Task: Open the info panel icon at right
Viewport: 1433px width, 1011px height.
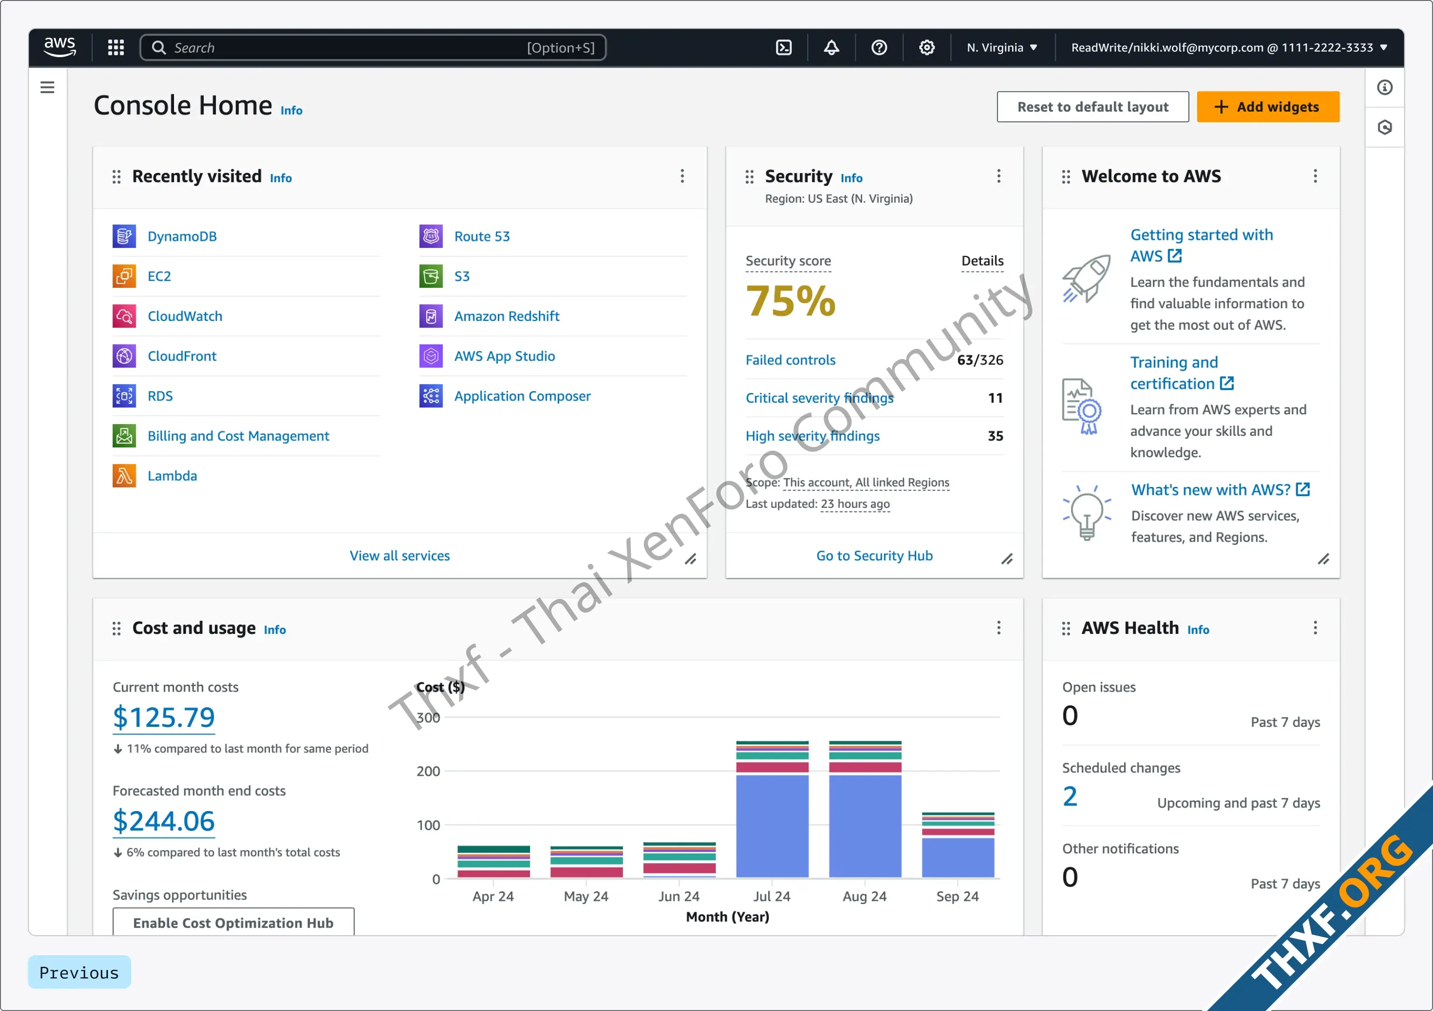Action: [x=1385, y=87]
